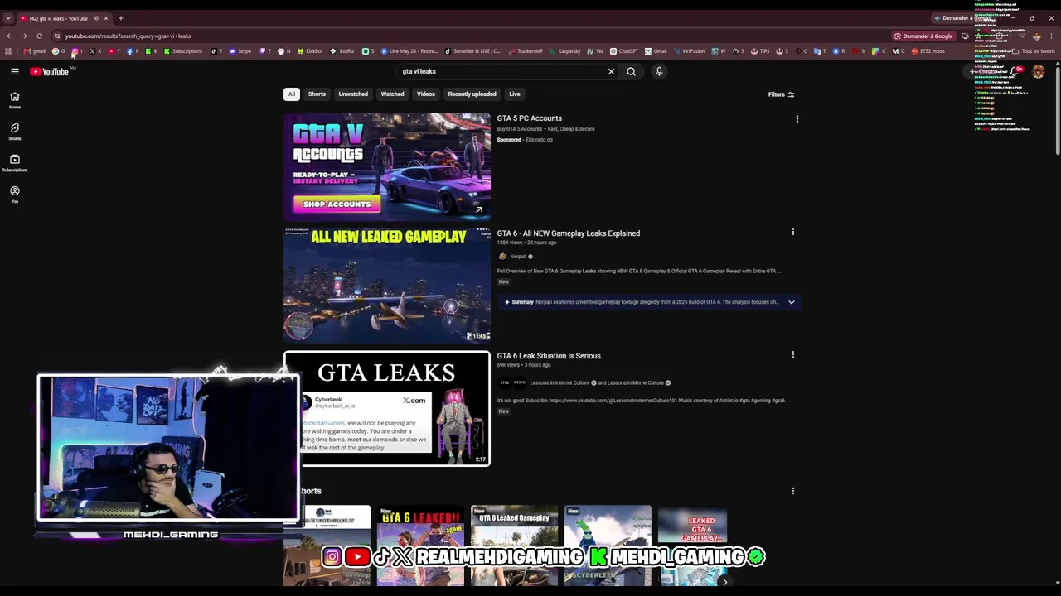Visit Lessons in Internet Culture channel
The height and width of the screenshot is (596, 1061).
pos(560,383)
